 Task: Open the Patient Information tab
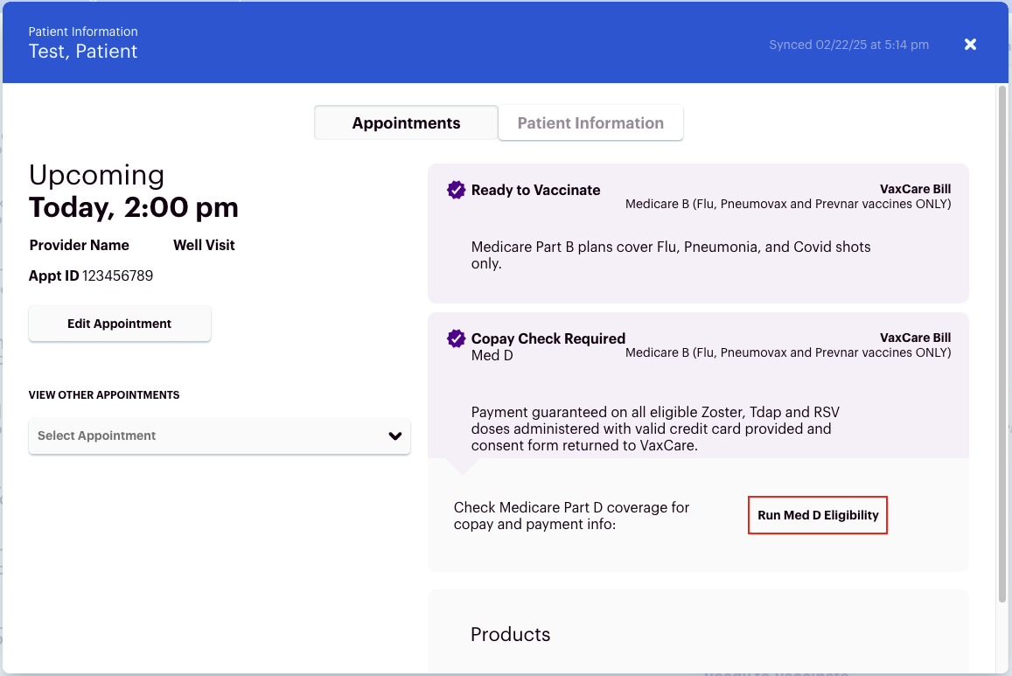coord(590,123)
